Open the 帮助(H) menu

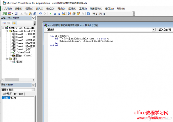[x=121, y=9]
